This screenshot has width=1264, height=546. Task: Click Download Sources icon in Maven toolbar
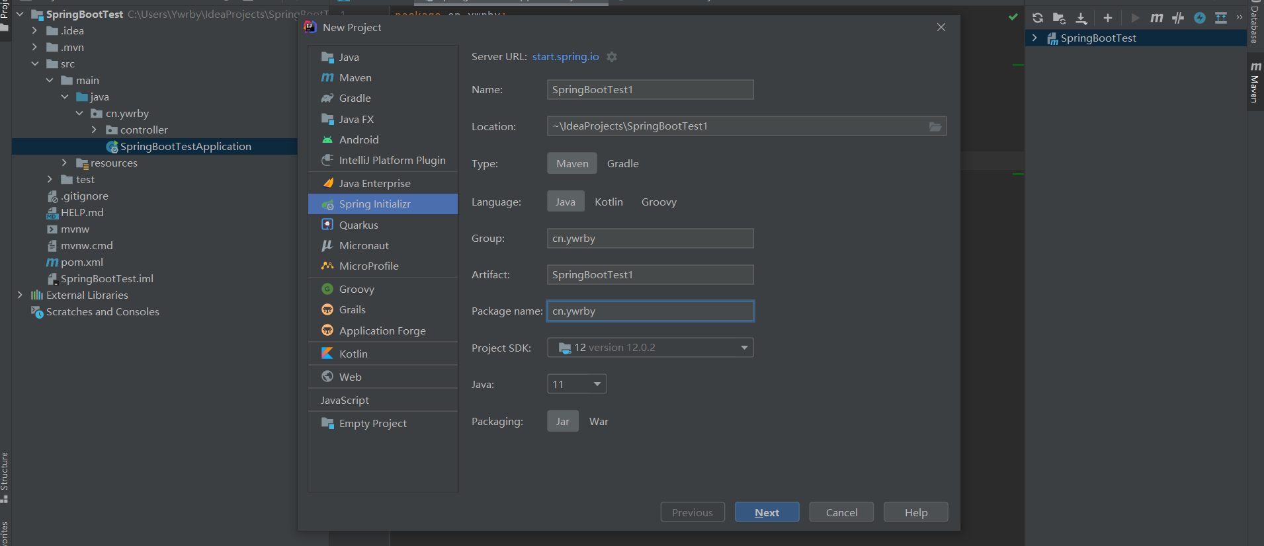coord(1081,18)
